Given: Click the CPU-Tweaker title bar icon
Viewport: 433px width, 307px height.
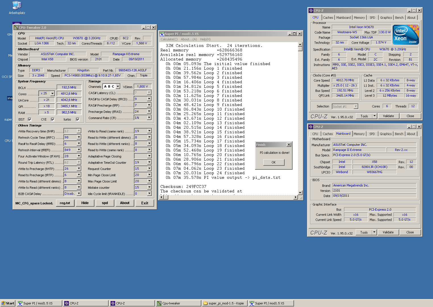Looking at the screenshot, I should click(16, 28).
